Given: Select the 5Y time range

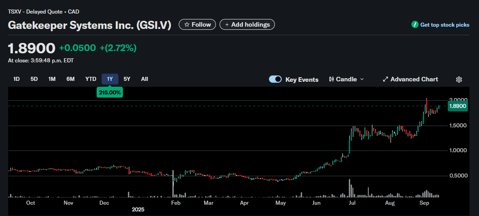Looking at the screenshot, I should (127, 79).
